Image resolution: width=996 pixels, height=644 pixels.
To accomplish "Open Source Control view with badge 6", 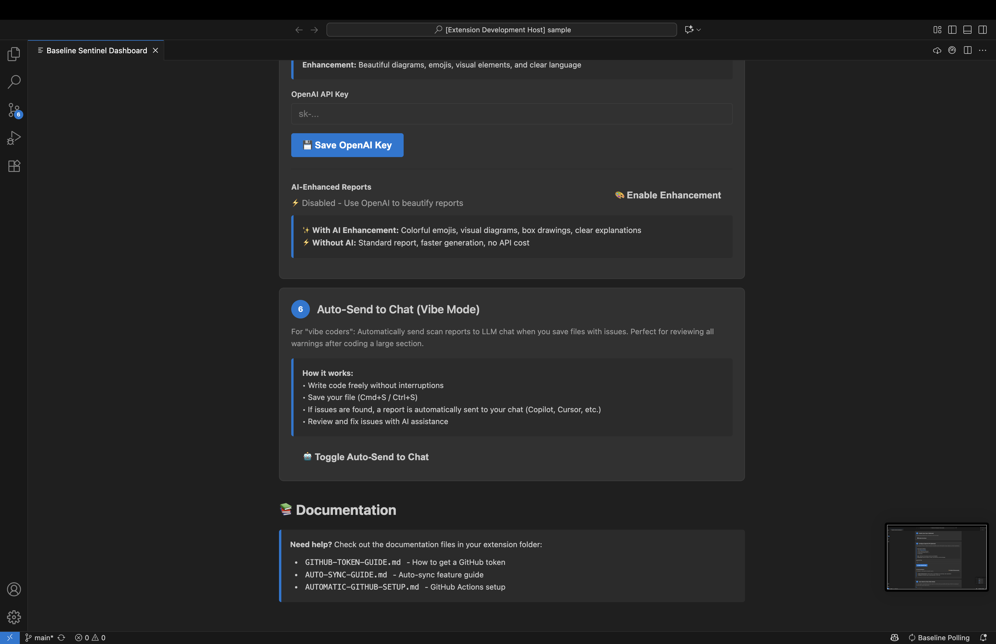I will tap(14, 110).
